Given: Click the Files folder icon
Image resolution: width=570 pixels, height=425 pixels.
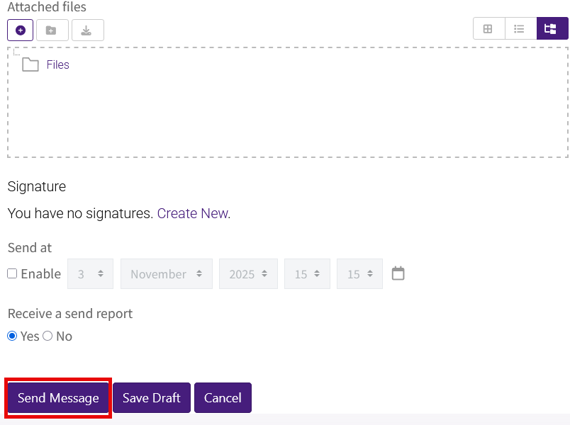Looking at the screenshot, I should pyautogui.click(x=30, y=64).
